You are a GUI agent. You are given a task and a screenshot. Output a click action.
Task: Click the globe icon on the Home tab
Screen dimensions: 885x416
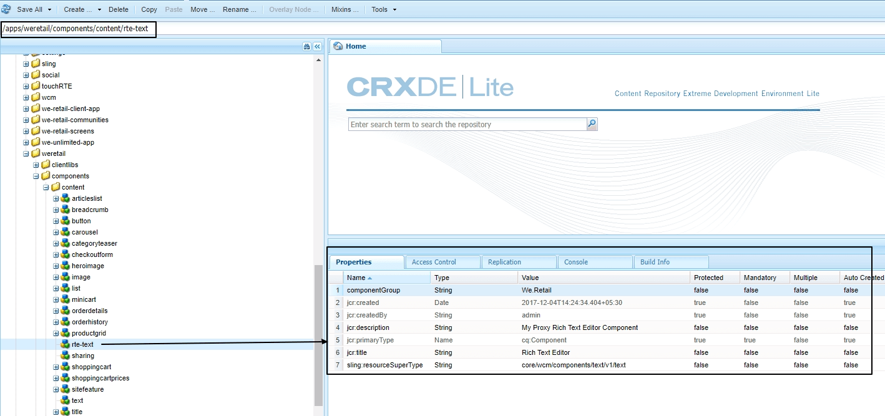(x=336, y=46)
